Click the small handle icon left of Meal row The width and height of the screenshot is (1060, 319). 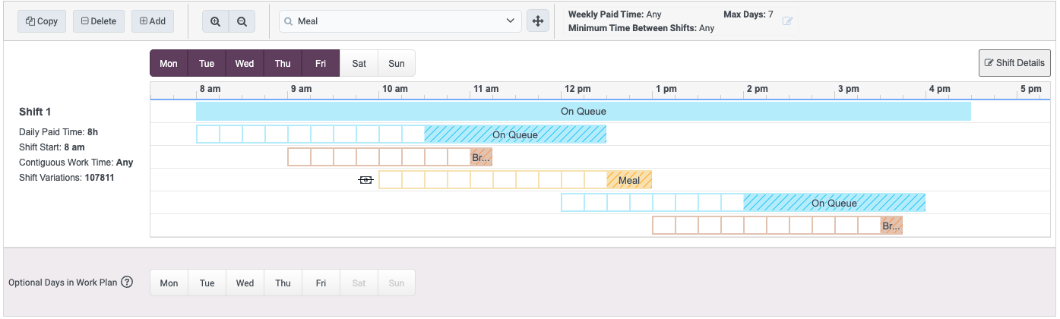pyautogui.click(x=365, y=180)
